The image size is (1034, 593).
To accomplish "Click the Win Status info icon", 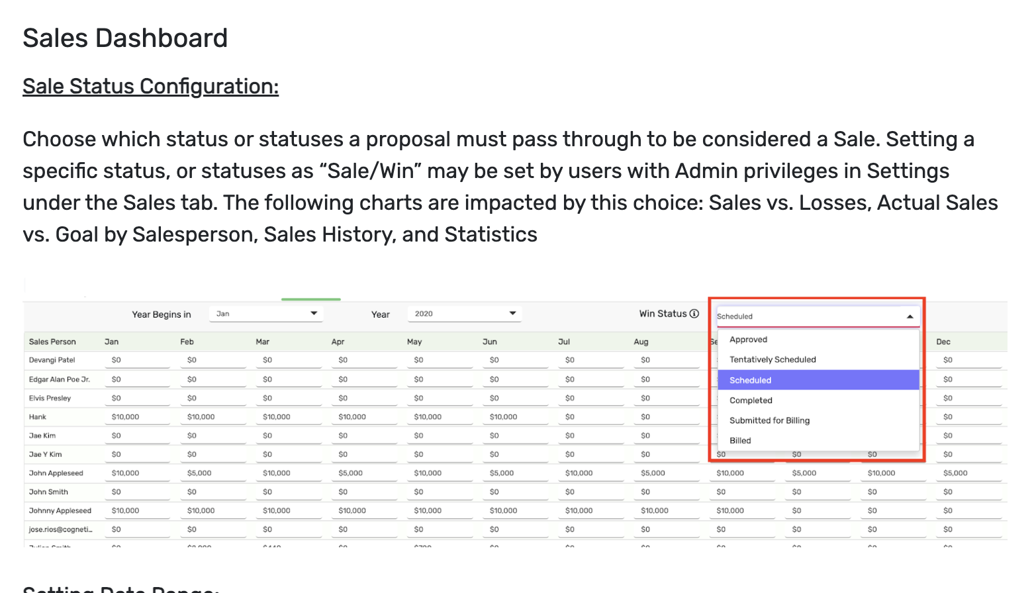I will click(694, 314).
